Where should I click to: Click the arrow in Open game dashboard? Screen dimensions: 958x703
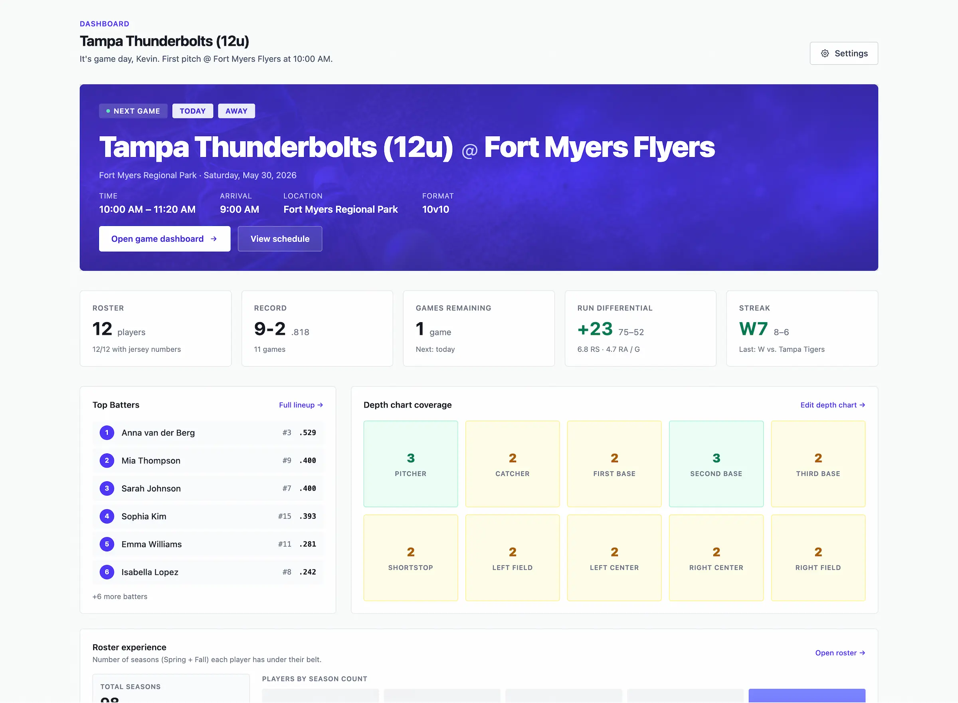214,239
